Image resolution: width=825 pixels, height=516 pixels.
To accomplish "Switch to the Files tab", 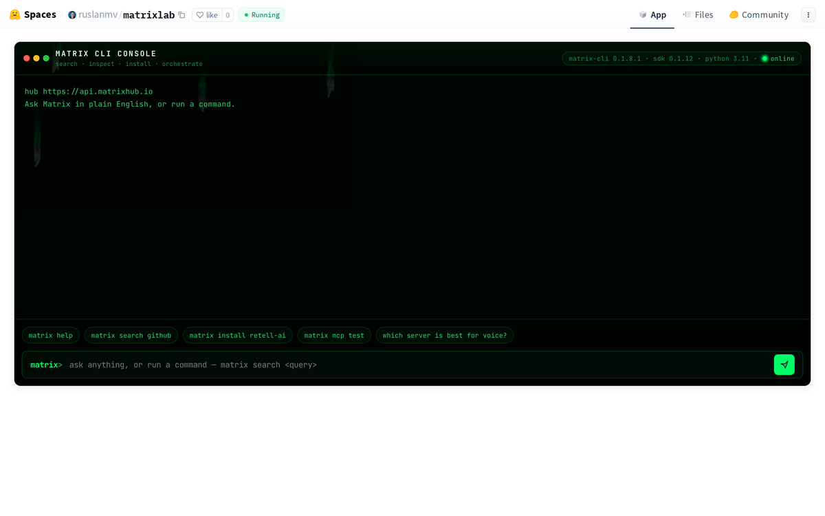I will pos(697,14).
